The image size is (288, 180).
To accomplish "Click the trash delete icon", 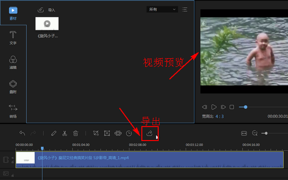I will pos(75,133).
